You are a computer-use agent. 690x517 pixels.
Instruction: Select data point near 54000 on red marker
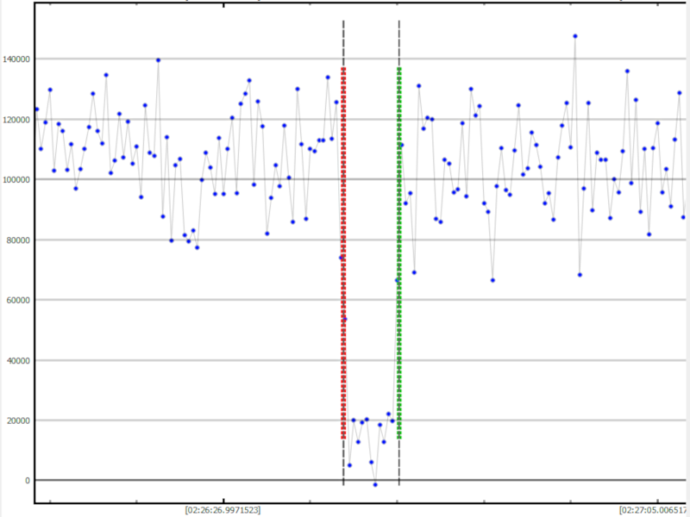click(x=344, y=319)
